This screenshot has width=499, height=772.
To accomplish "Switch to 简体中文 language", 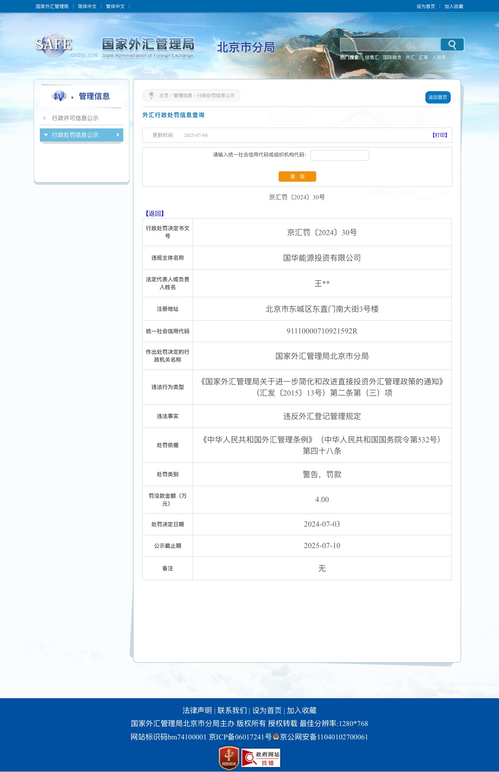I will click(x=87, y=7).
